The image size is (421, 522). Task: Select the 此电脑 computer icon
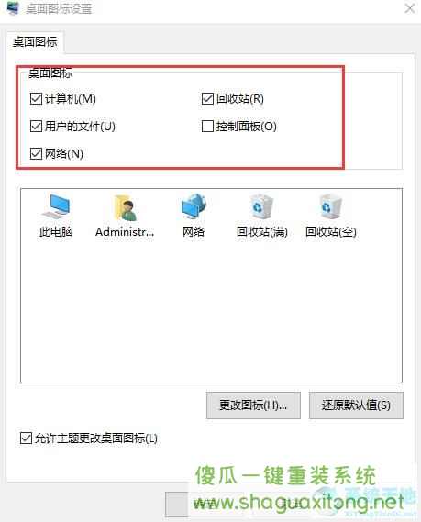tap(57, 207)
